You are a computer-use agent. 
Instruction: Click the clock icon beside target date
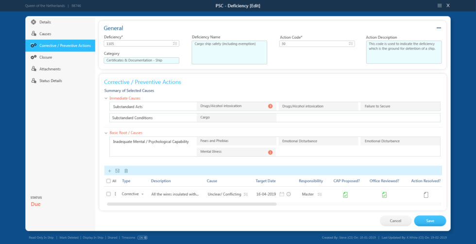point(289,194)
